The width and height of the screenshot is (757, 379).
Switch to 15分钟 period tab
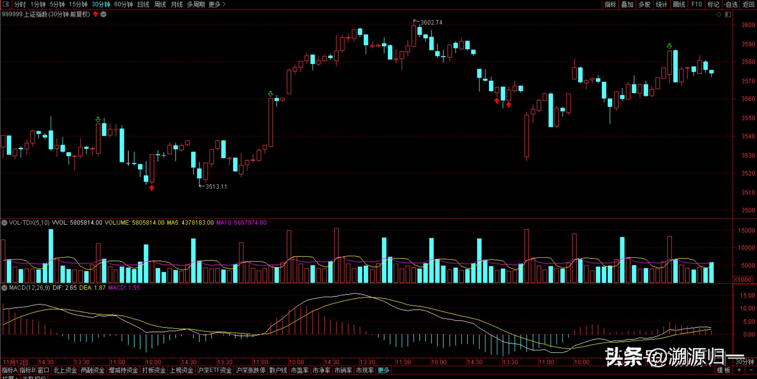(x=78, y=4)
